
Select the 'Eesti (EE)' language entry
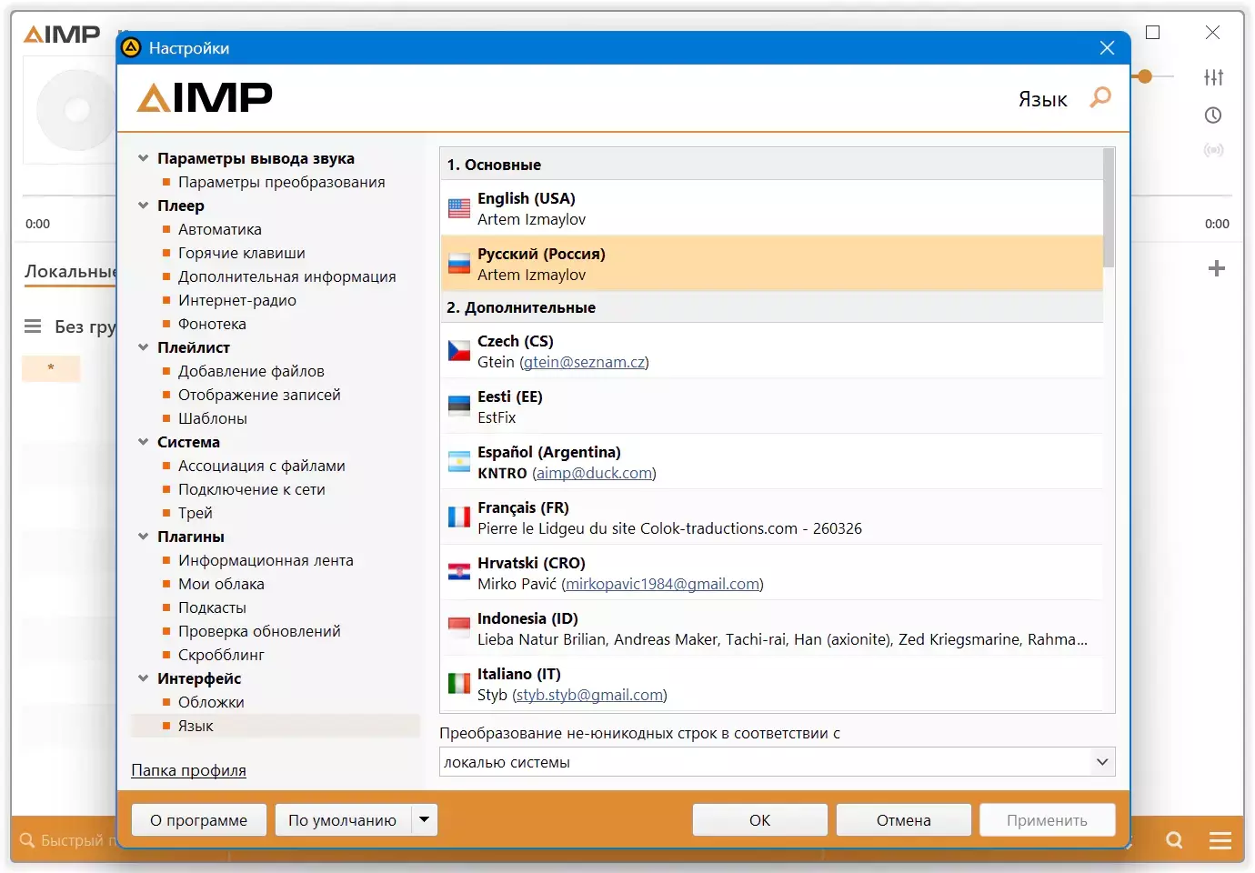772,406
